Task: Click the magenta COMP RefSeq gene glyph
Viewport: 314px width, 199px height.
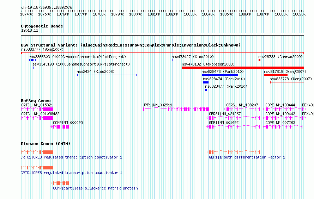Action: pos(60,127)
